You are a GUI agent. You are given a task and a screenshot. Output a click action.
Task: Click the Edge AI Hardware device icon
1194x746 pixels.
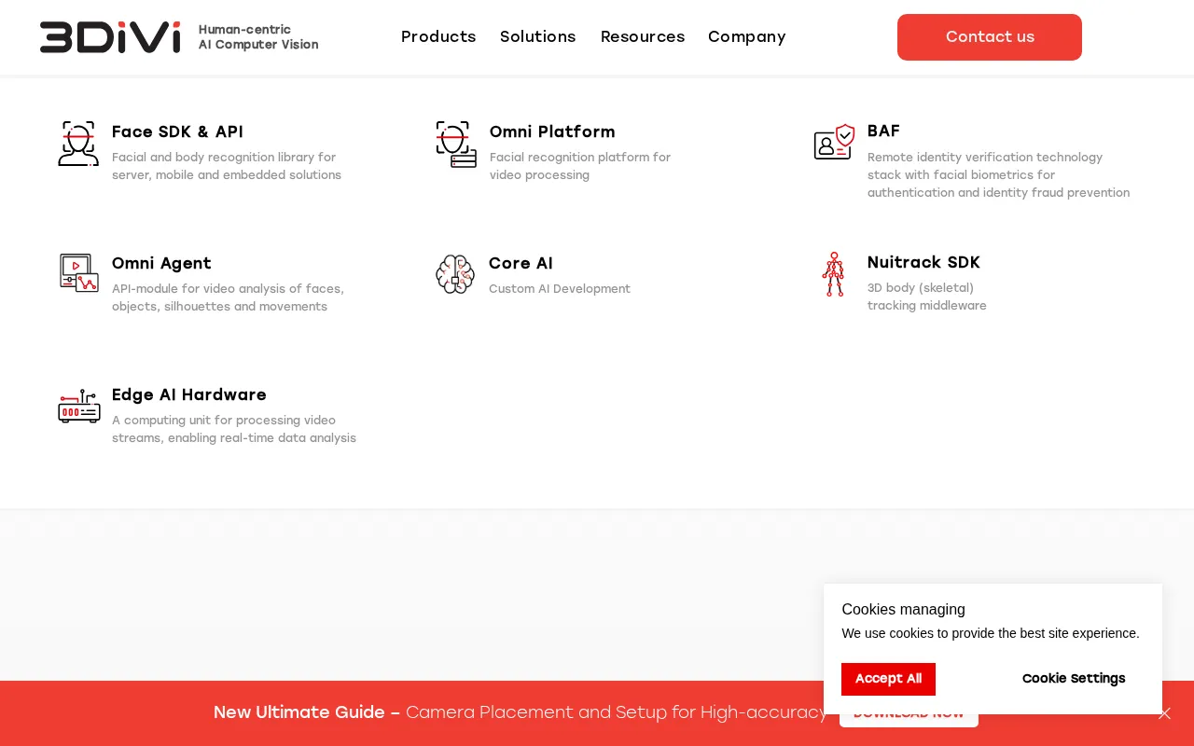79,407
